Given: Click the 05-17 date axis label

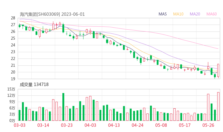Looking at the screenshot, I should click(185, 125).
